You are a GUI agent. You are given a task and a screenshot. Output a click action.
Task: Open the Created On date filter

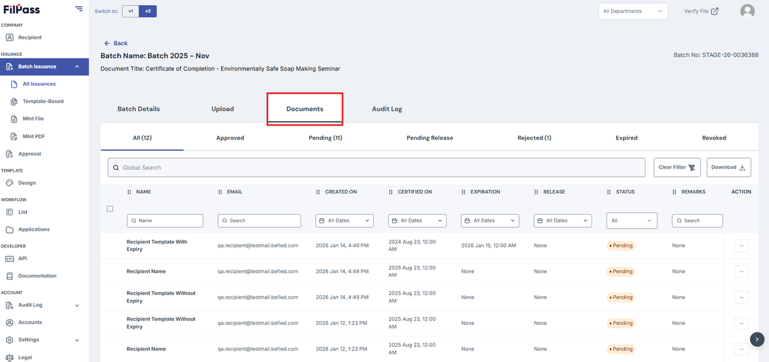pos(345,220)
